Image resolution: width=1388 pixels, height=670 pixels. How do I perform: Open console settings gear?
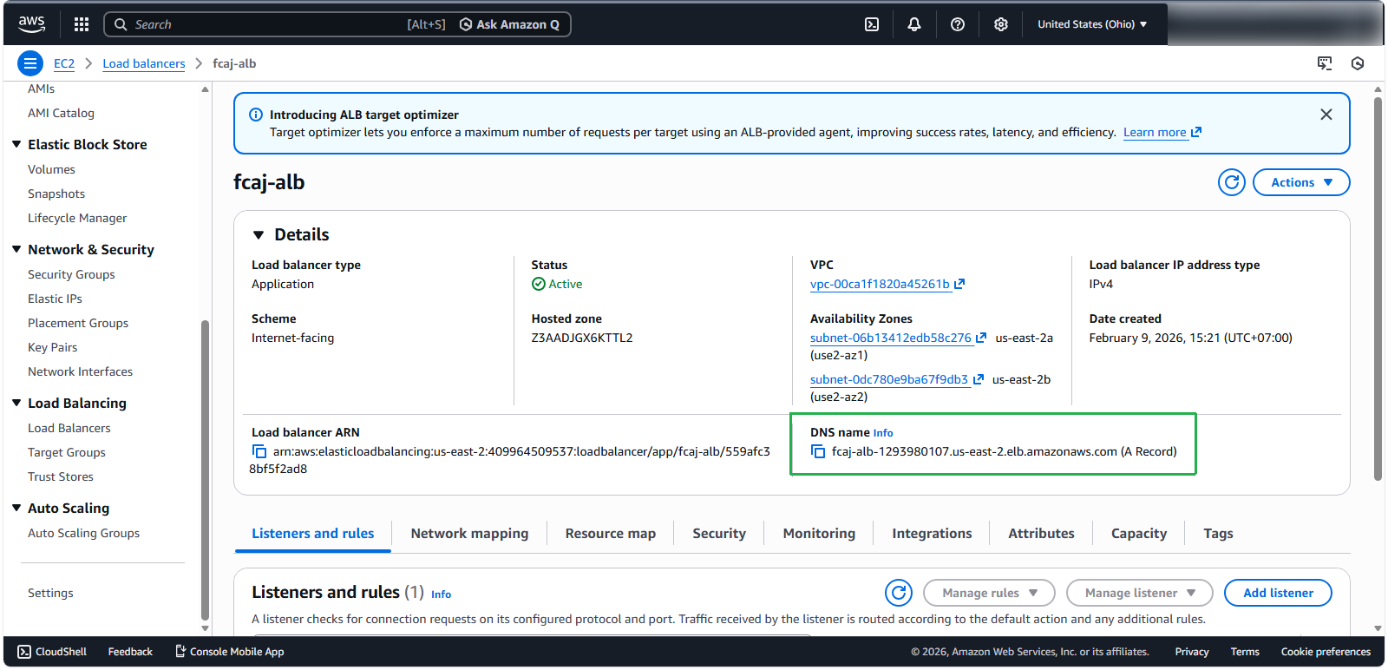pos(1001,24)
